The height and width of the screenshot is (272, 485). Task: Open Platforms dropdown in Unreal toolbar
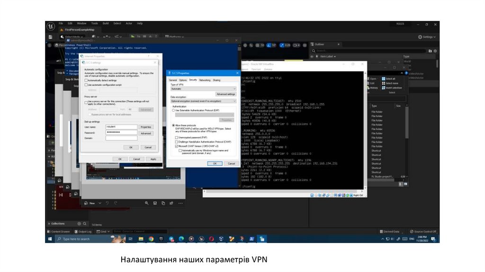point(174,37)
